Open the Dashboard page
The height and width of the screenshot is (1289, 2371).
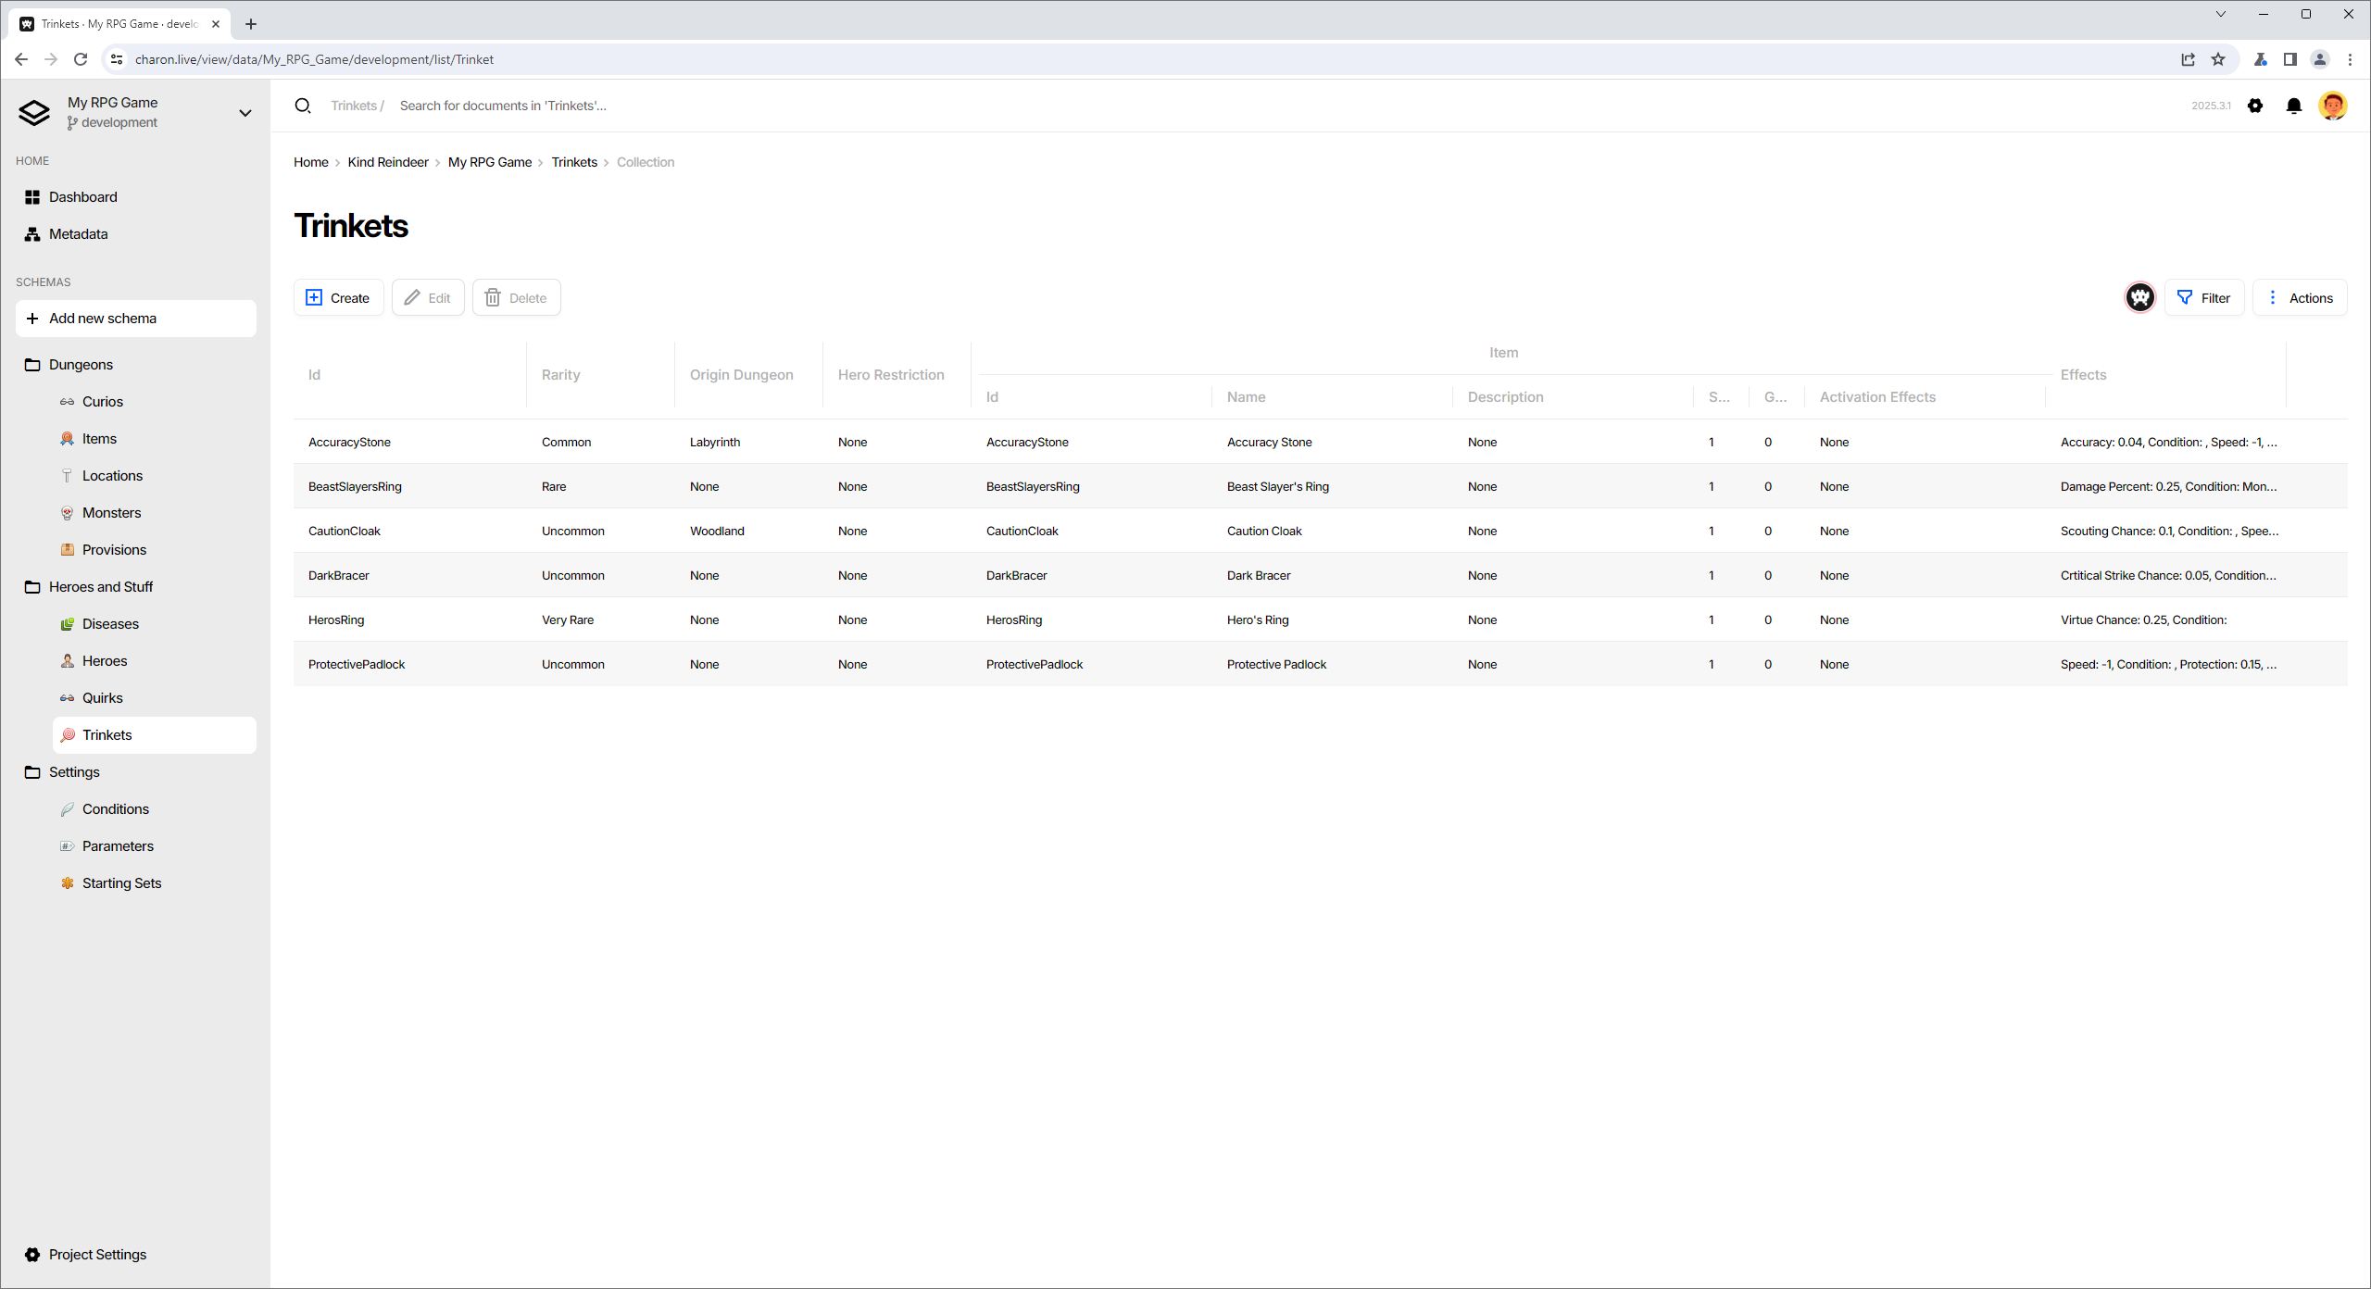click(x=82, y=197)
